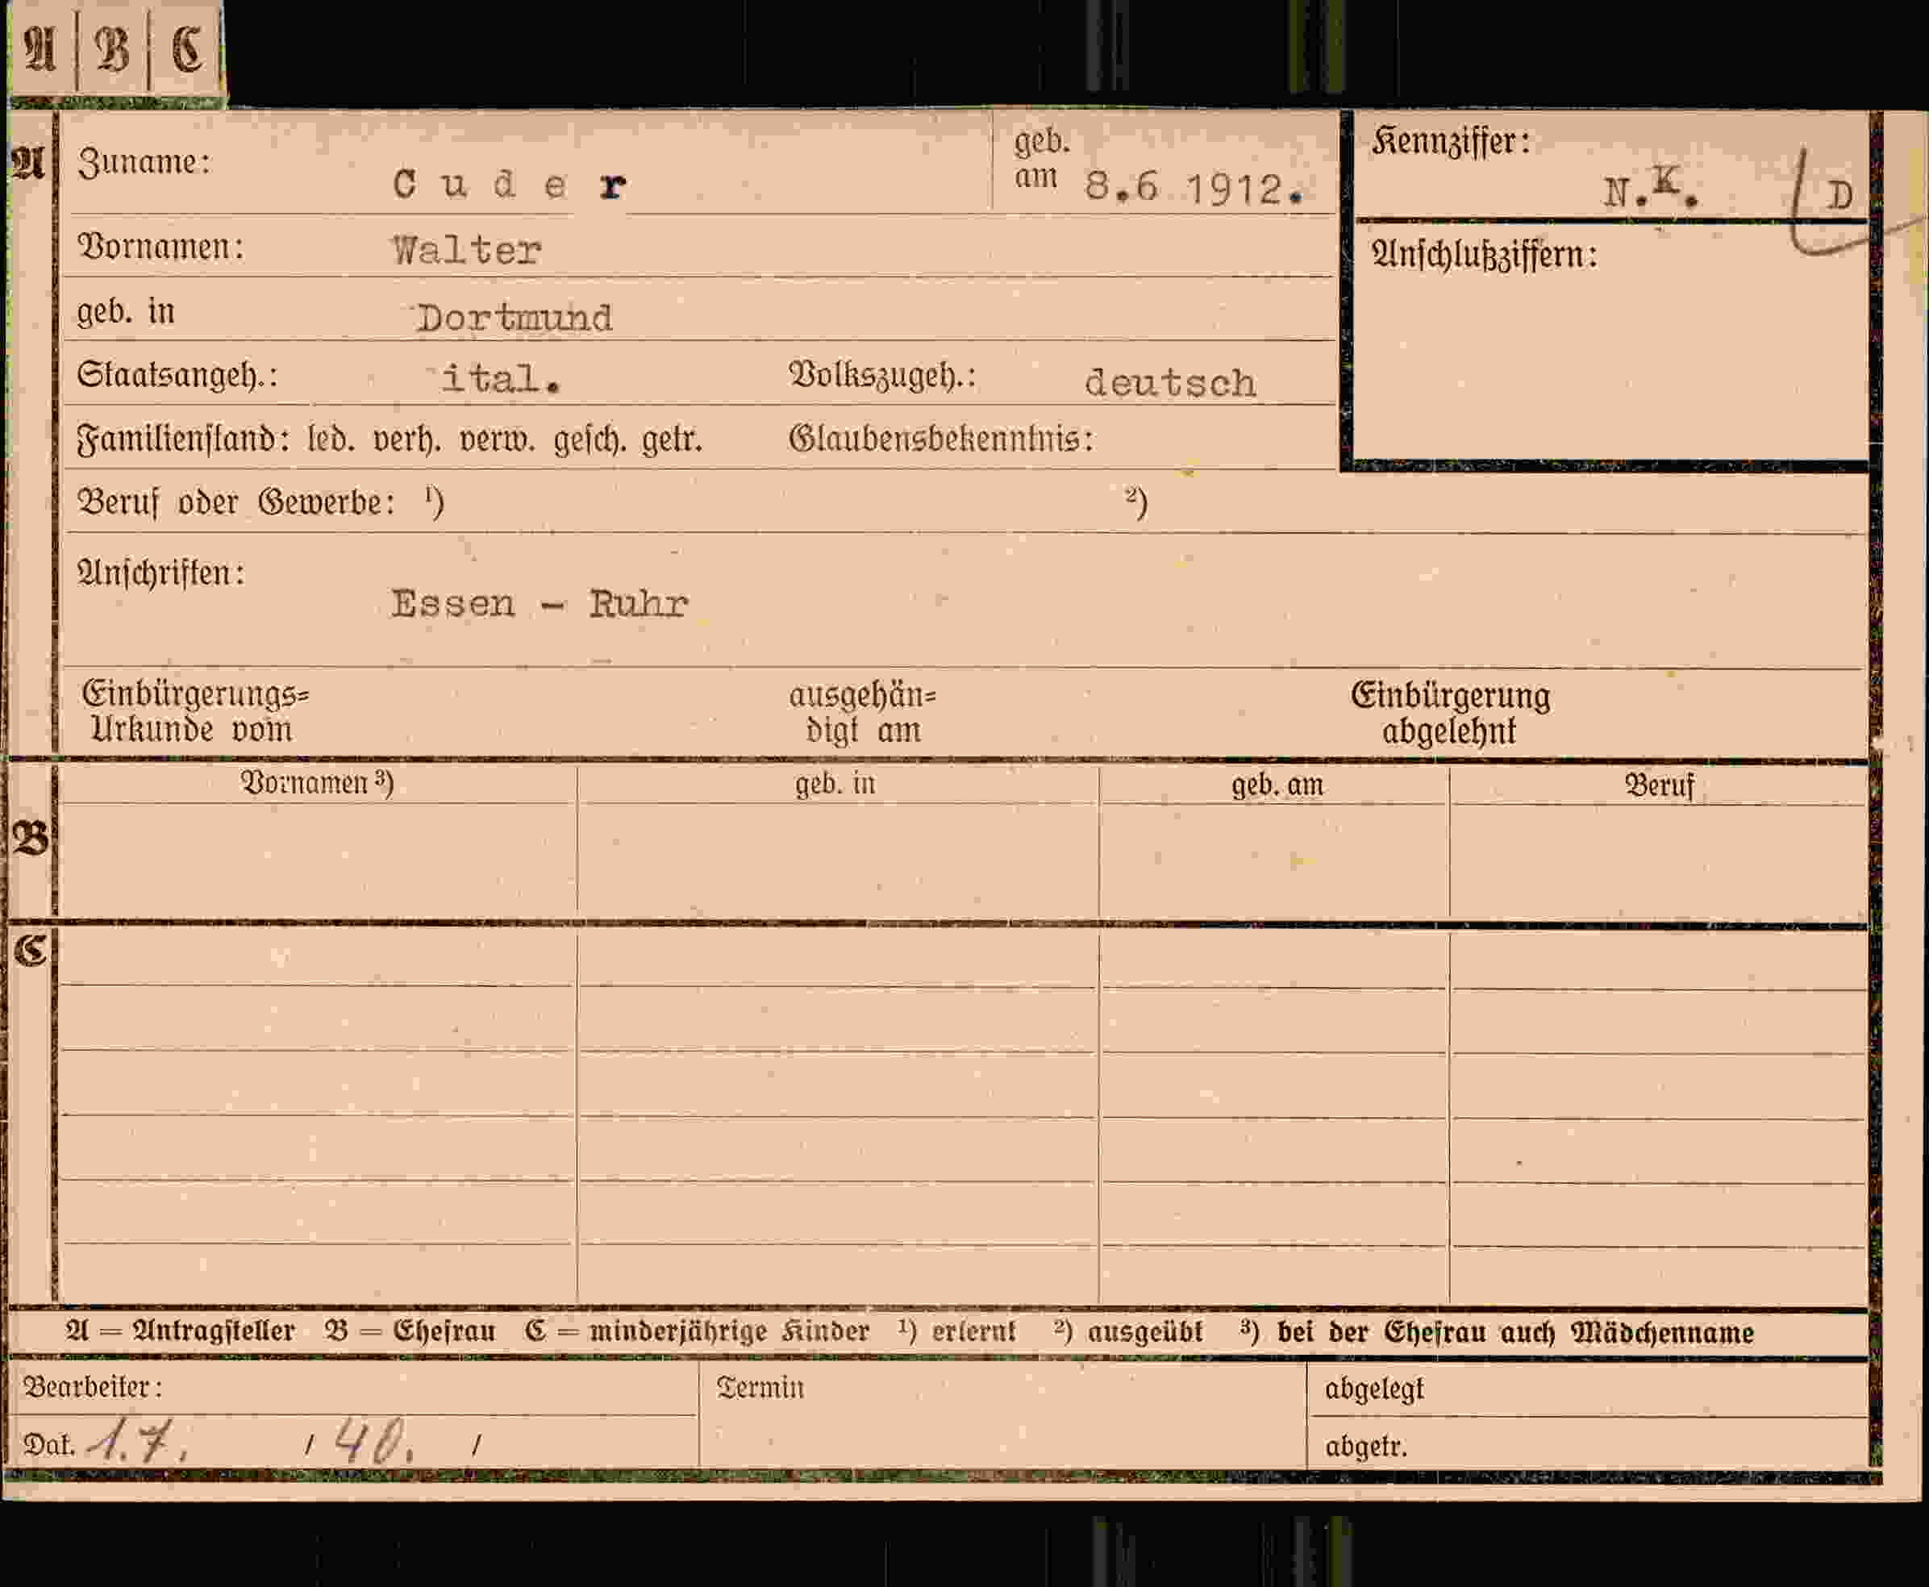Select footnote 'bei der Ehefrau auch Mädchenname'
The width and height of the screenshot is (1929, 1587).
[x=1514, y=1333]
